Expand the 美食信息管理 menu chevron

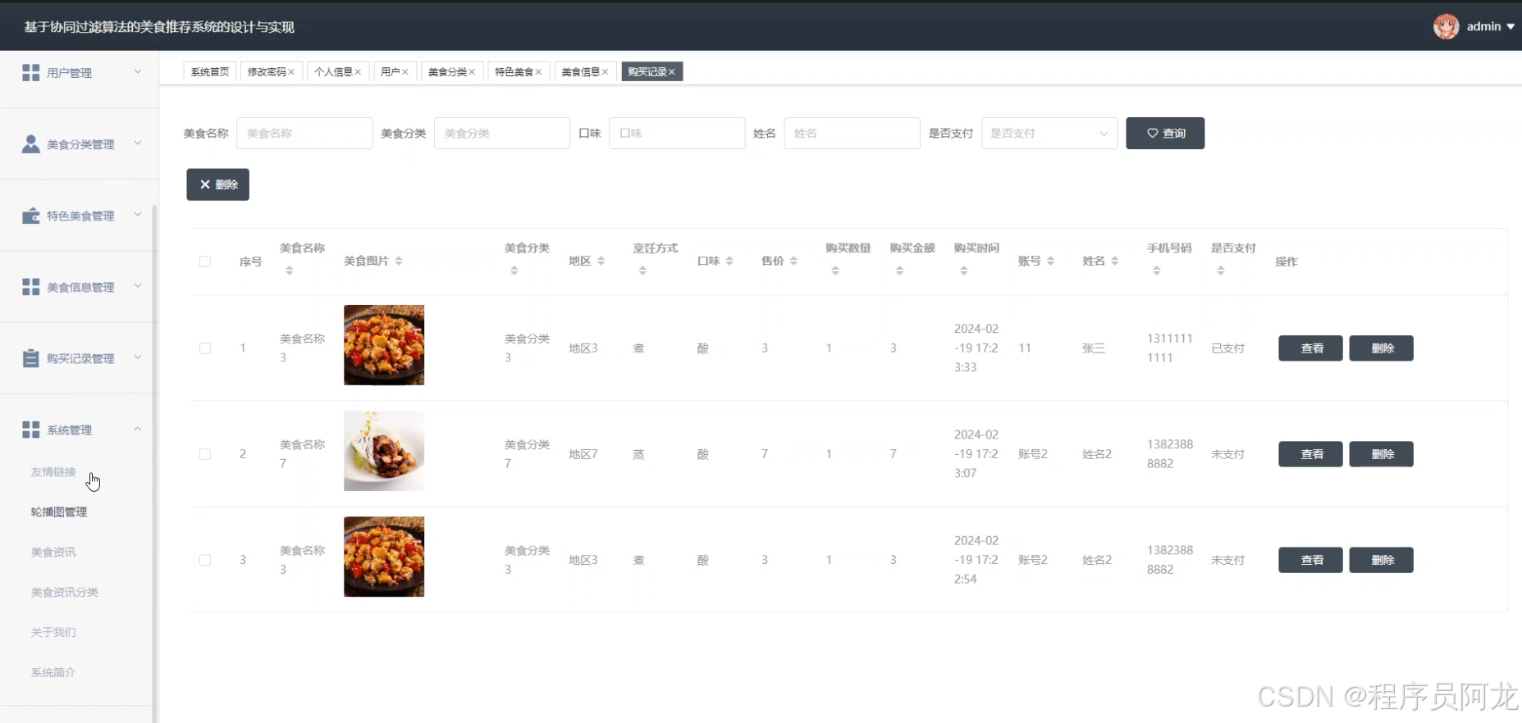pyautogui.click(x=138, y=286)
